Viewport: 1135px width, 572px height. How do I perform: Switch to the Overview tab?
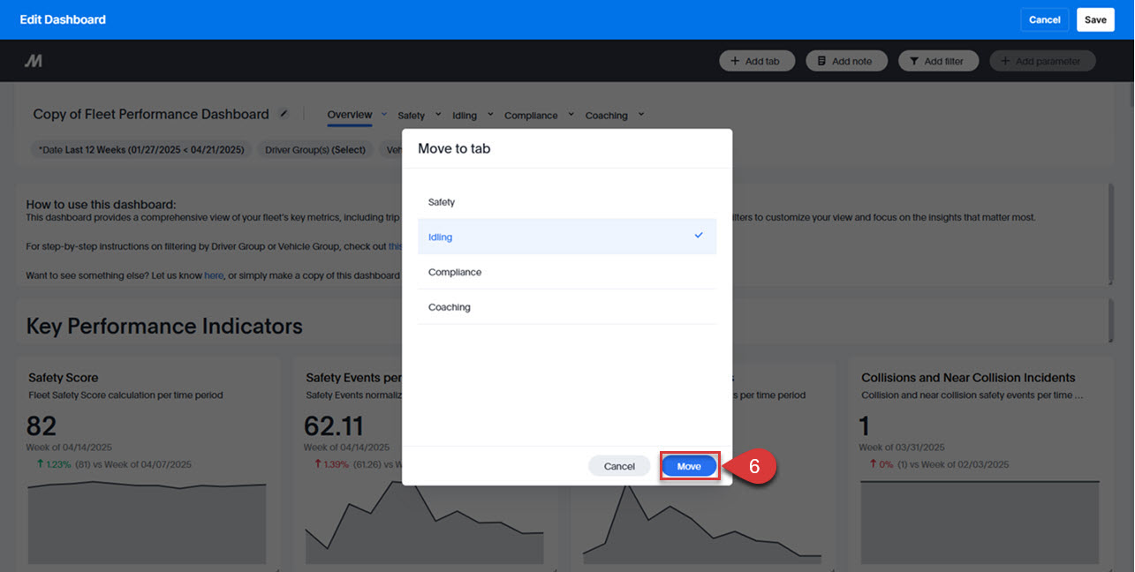click(350, 115)
